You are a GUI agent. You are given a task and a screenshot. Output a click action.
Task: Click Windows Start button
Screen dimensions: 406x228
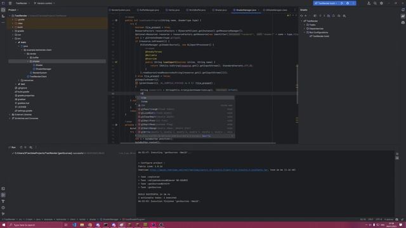(x=4, y=225)
